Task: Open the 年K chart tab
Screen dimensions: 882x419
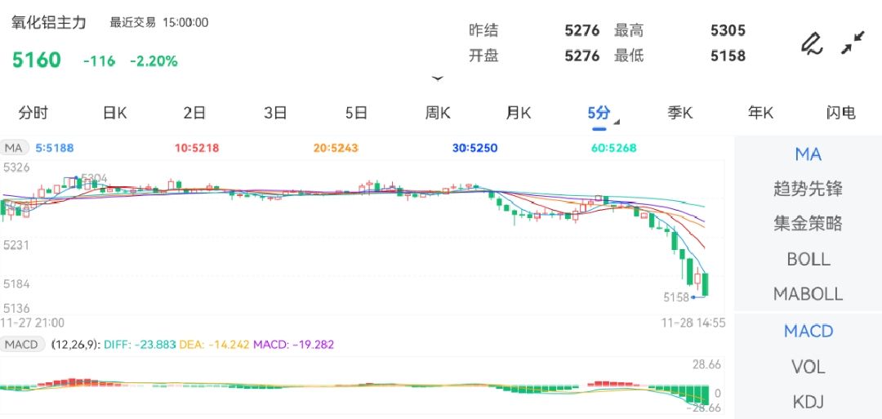Action: (760, 113)
